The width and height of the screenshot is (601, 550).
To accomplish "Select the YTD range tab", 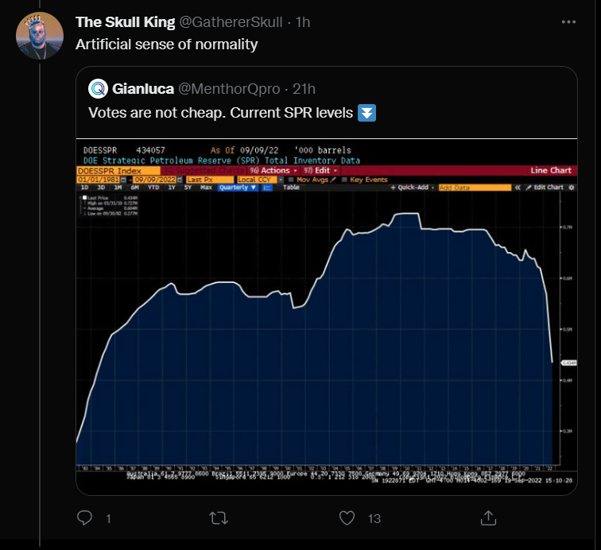I will coord(153,188).
